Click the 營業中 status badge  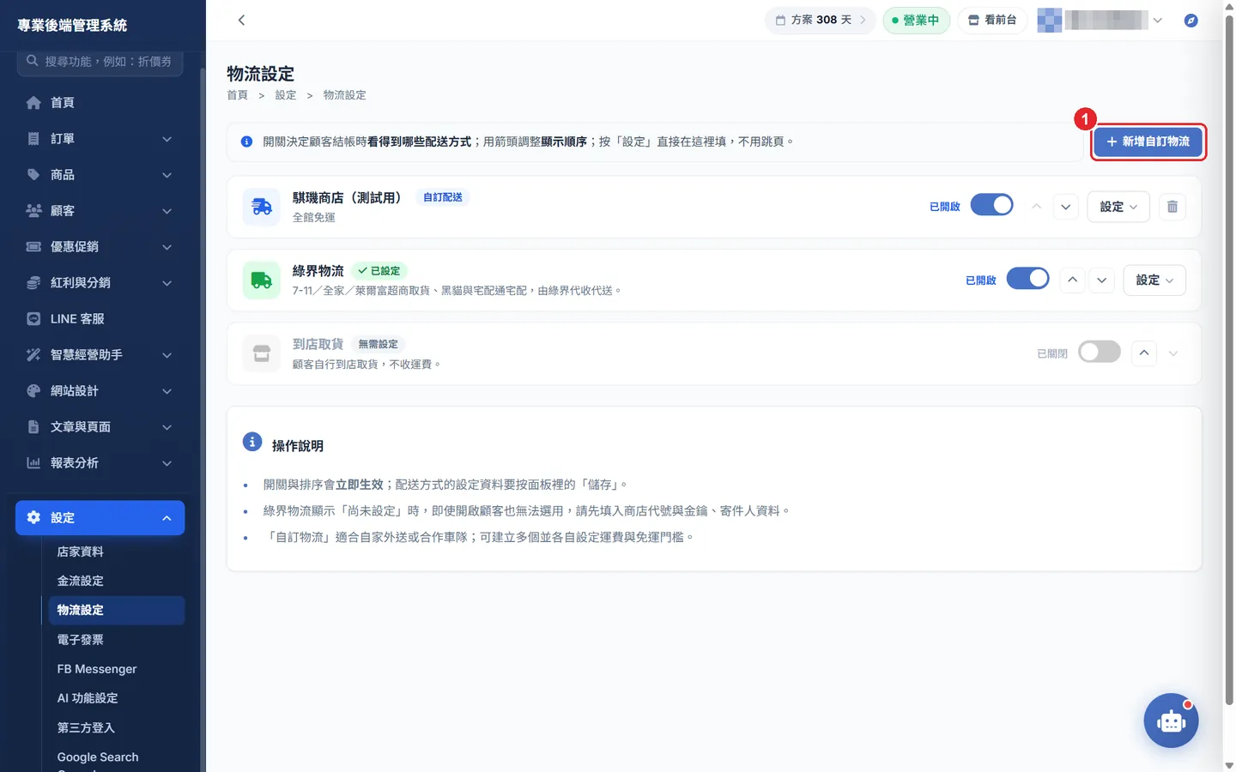click(916, 20)
